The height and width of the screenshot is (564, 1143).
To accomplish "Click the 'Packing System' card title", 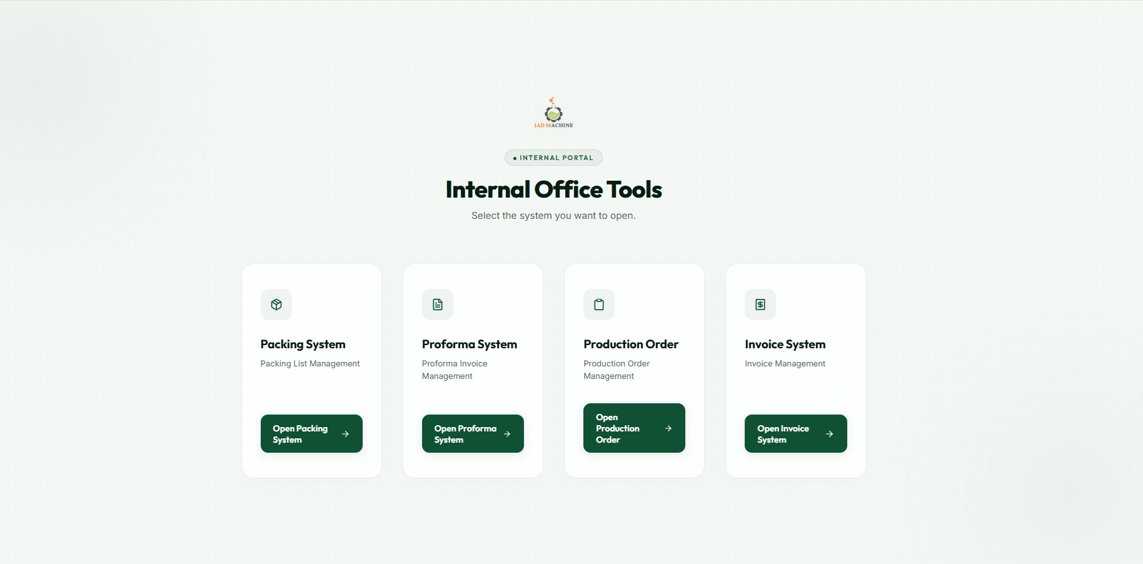I will [303, 345].
